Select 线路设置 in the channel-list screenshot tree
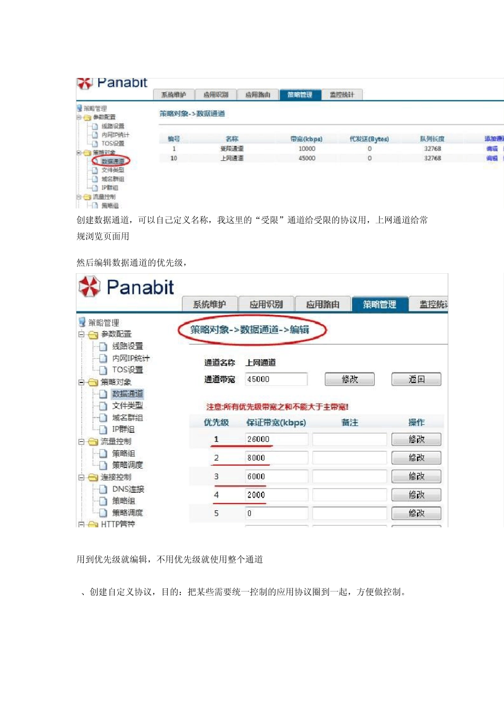Screen dimensions: 504x713 pos(112,126)
